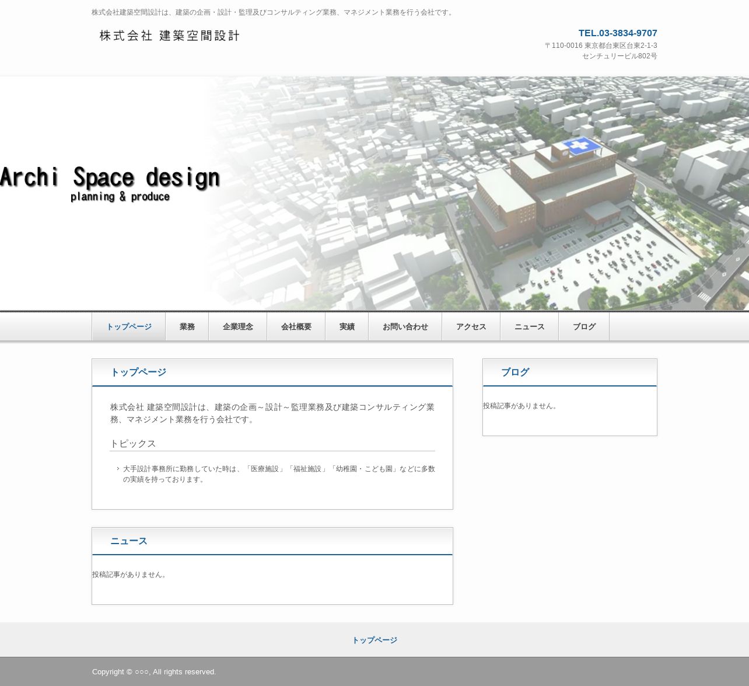Click the planning & produce subtitle
749x686 pixels.
click(x=120, y=197)
